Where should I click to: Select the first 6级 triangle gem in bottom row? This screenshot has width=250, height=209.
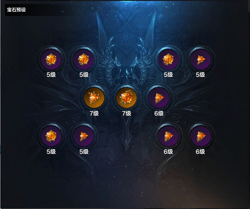[168, 136]
